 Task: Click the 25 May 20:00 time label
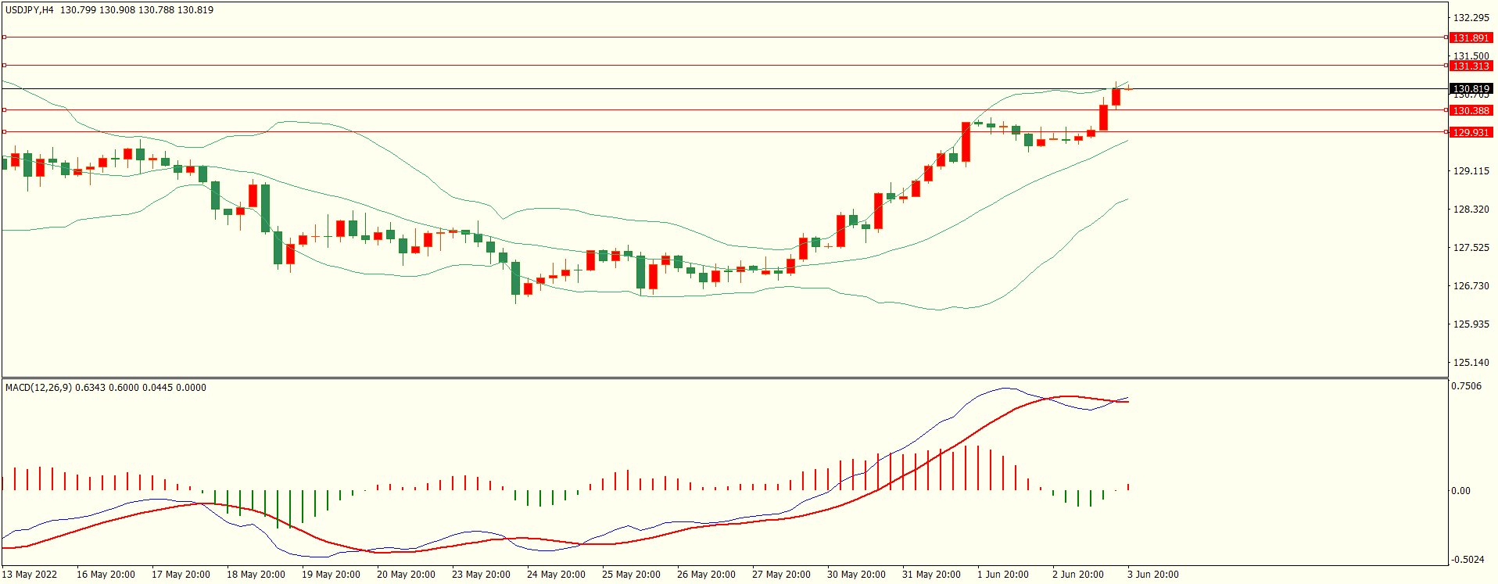point(631,575)
